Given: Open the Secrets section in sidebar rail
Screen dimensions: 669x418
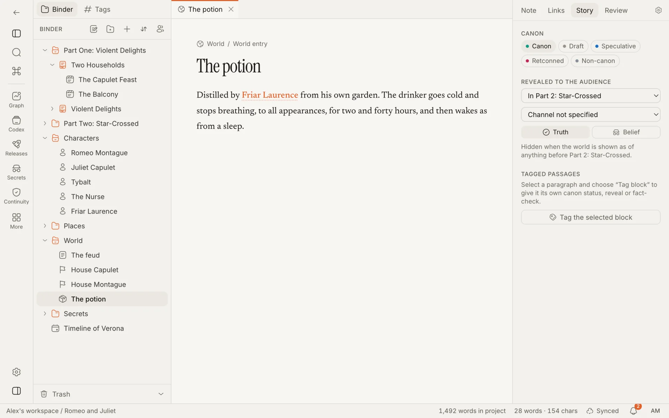Looking at the screenshot, I should 16,172.
